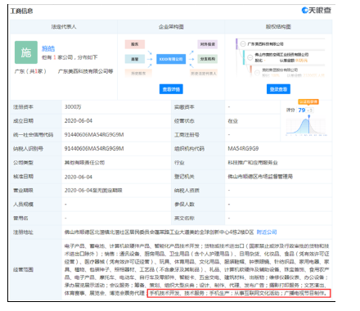This screenshot has width=360, height=311.
Task: Click the 广东美西科技有限公司等 company text
Action: [85, 71]
